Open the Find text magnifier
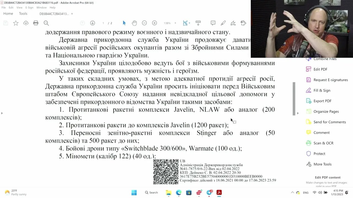The height and width of the screenshot is (198, 353). pos(46,23)
